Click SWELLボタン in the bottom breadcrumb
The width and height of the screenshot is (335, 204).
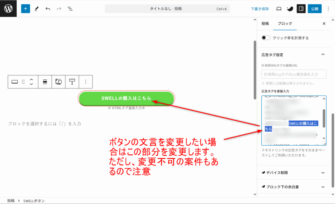(34, 201)
